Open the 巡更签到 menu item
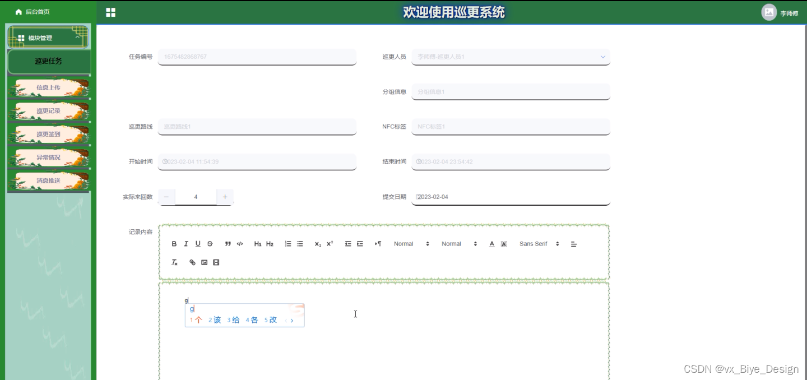Viewport: 807px width, 380px height. (49, 135)
